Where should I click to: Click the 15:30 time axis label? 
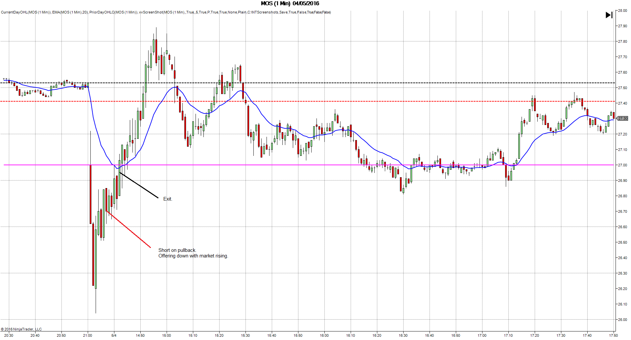tap(245, 335)
